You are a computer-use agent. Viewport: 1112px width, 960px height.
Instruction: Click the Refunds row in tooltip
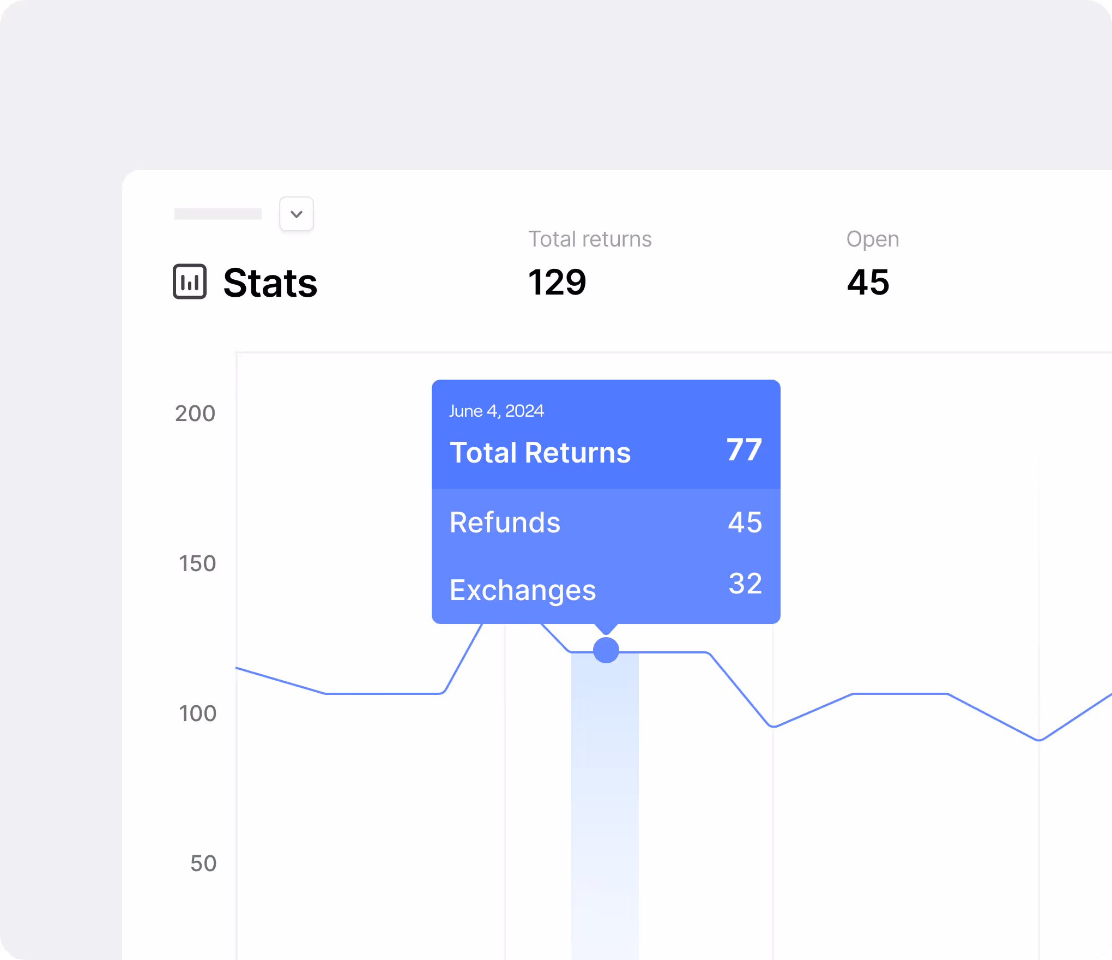click(505, 523)
